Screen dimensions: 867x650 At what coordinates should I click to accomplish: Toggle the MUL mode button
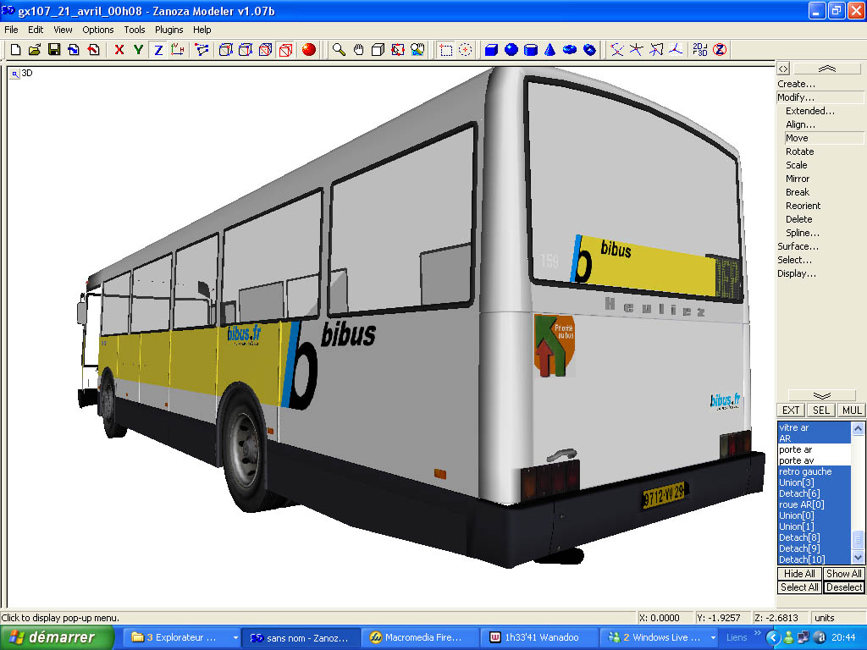(x=852, y=410)
